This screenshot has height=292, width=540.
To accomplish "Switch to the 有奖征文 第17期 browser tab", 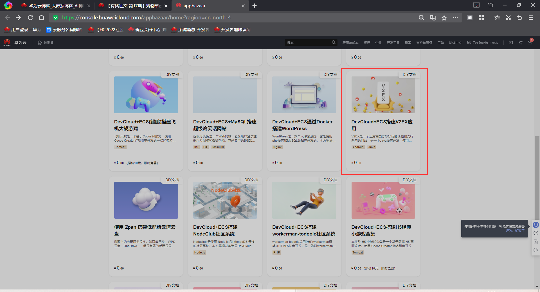I will pos(134,6).
